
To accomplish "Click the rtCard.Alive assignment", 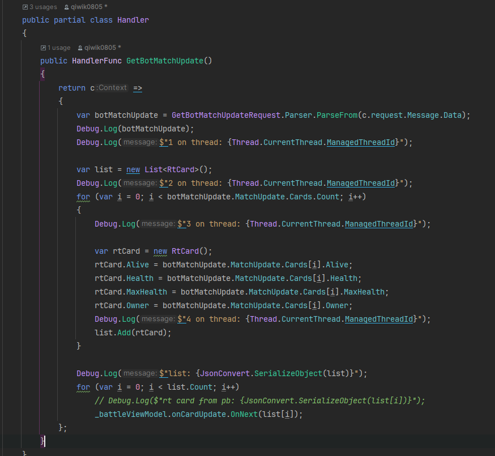I will 224,265.
